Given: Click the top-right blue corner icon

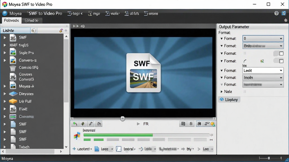Looking at the screenshot, I should tap(284, 13).
